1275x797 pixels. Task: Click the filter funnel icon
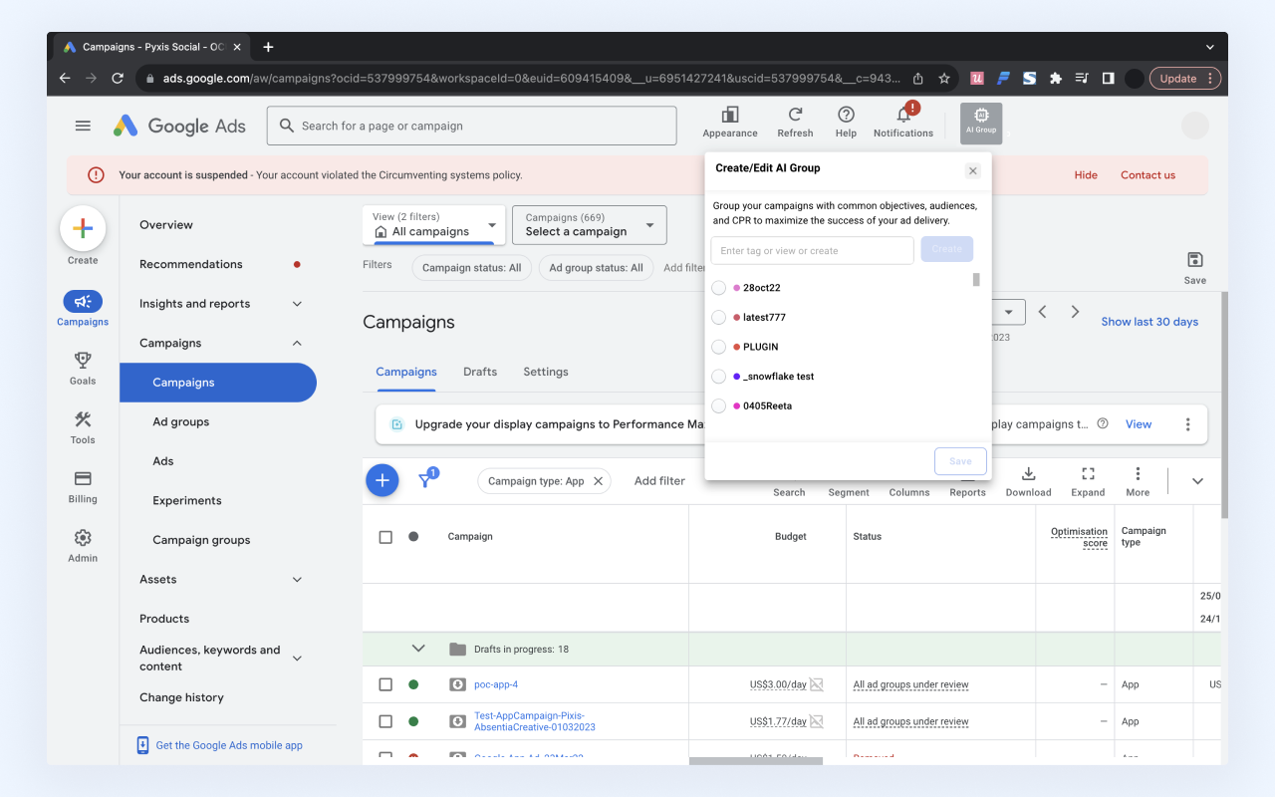point(425,480)
